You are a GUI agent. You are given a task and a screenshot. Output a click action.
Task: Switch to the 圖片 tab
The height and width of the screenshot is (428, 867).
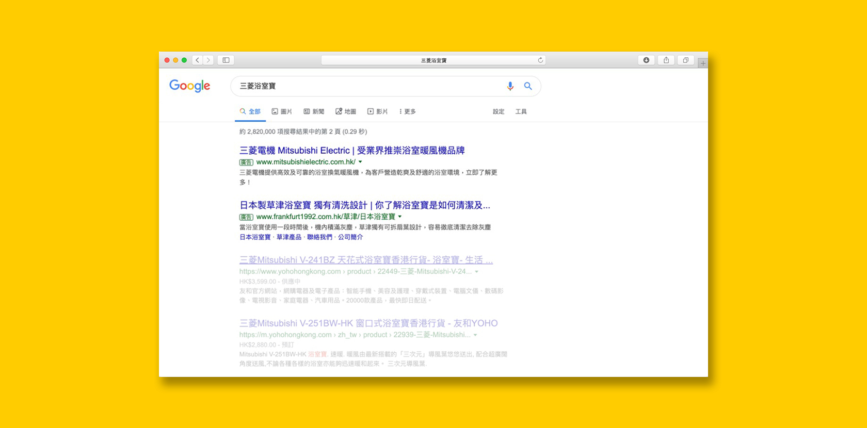pyautogui.click(x=282, y=111)
